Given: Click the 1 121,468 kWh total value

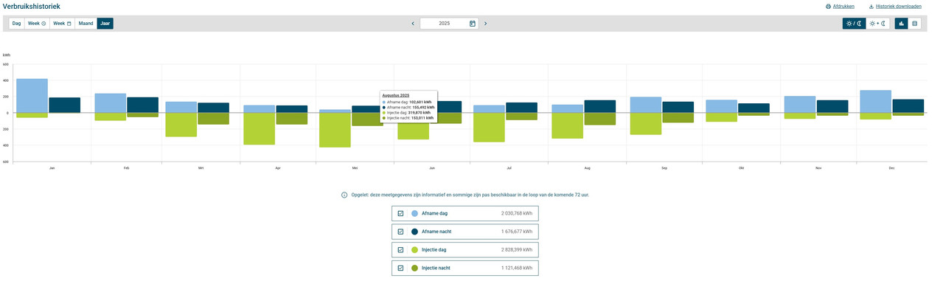Looking at the screenshot, I should [516, 268].
